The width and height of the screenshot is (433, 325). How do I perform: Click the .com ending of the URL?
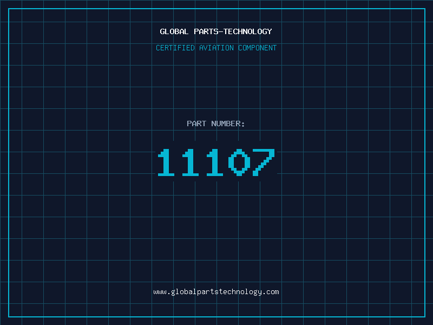pyautogui.click(x=271, y=292)
